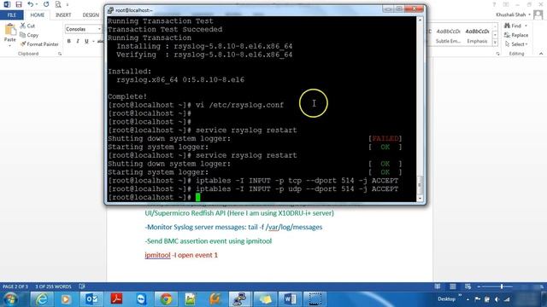
Task: Open the Styles pane dialog launcher
Action: coord(497,54)
